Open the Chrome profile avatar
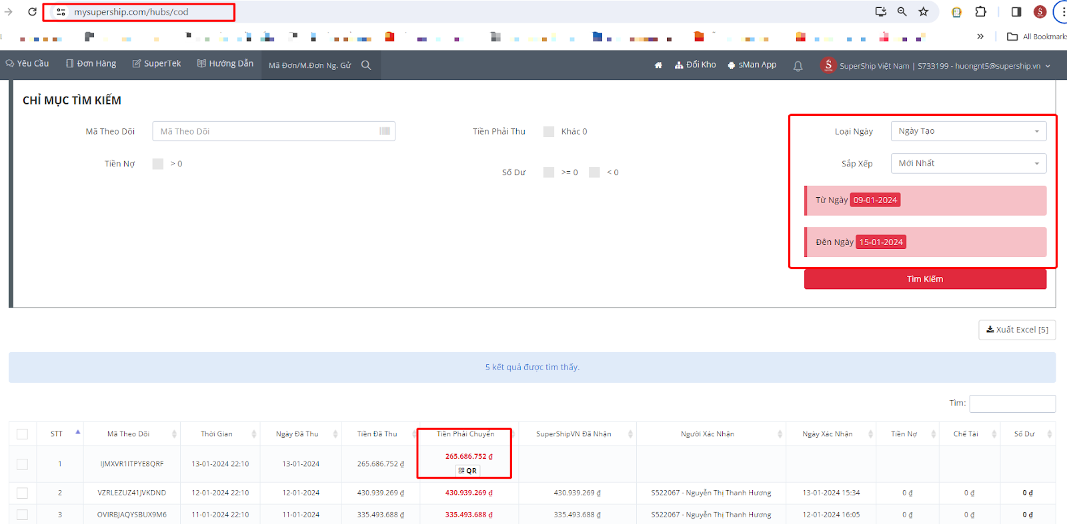The image size is (1067, 524). 1040,11
